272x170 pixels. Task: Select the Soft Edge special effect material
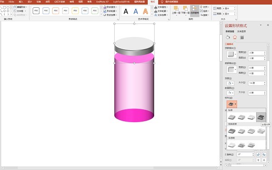point(242,131)
